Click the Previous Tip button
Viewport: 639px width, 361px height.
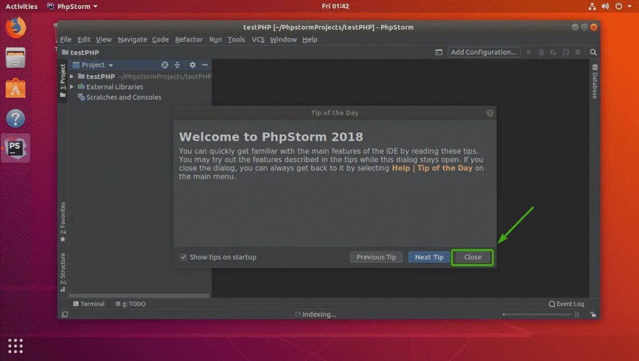pos(376,257)
